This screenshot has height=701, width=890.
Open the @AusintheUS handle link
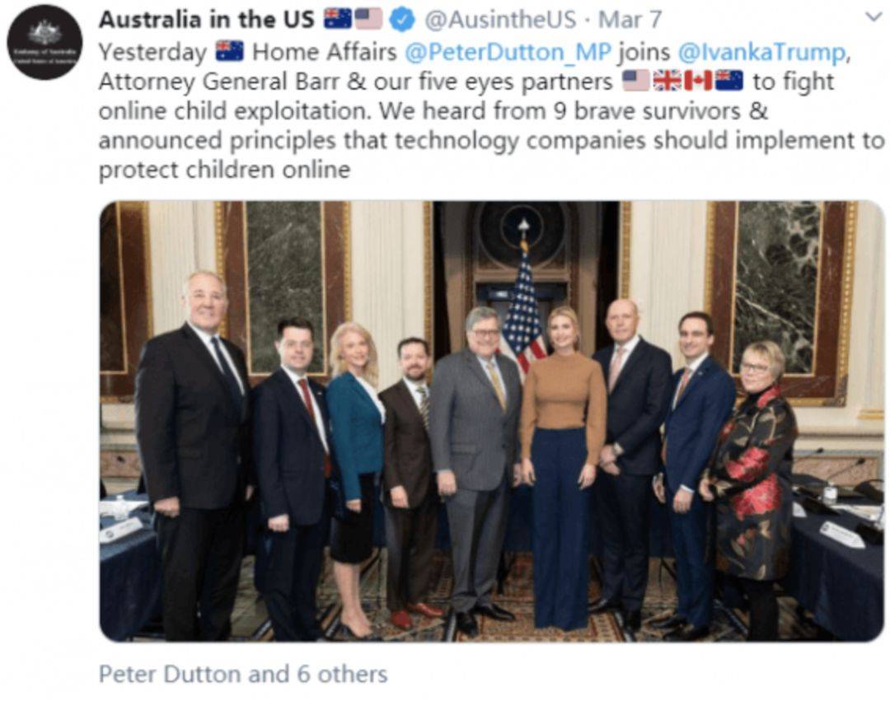tap(499, 20)
